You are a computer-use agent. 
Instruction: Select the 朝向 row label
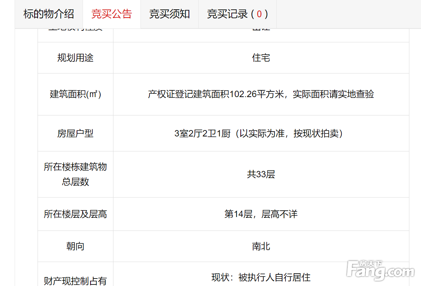(75, 246)
